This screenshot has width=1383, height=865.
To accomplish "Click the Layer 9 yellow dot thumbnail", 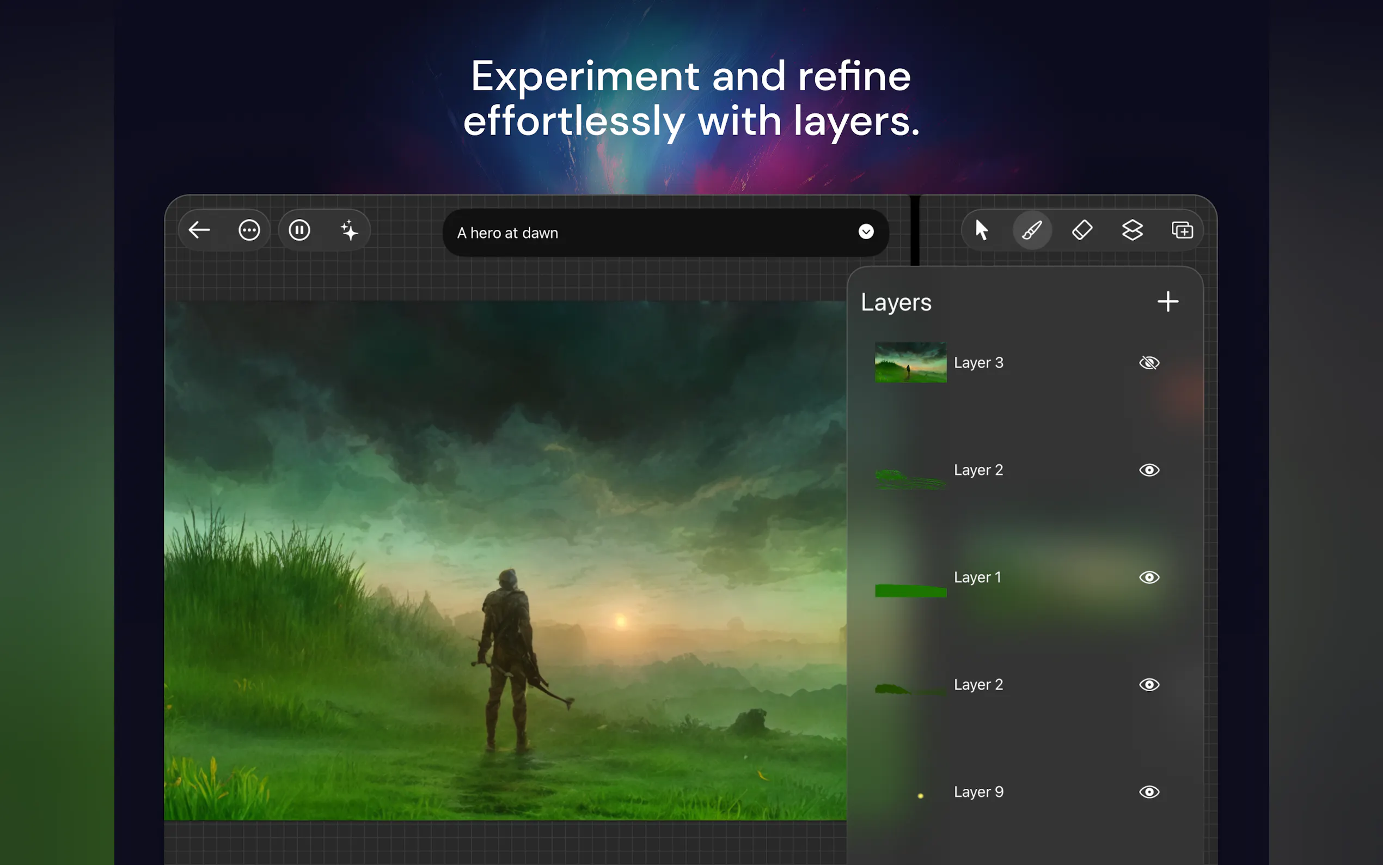I will 920,795.
